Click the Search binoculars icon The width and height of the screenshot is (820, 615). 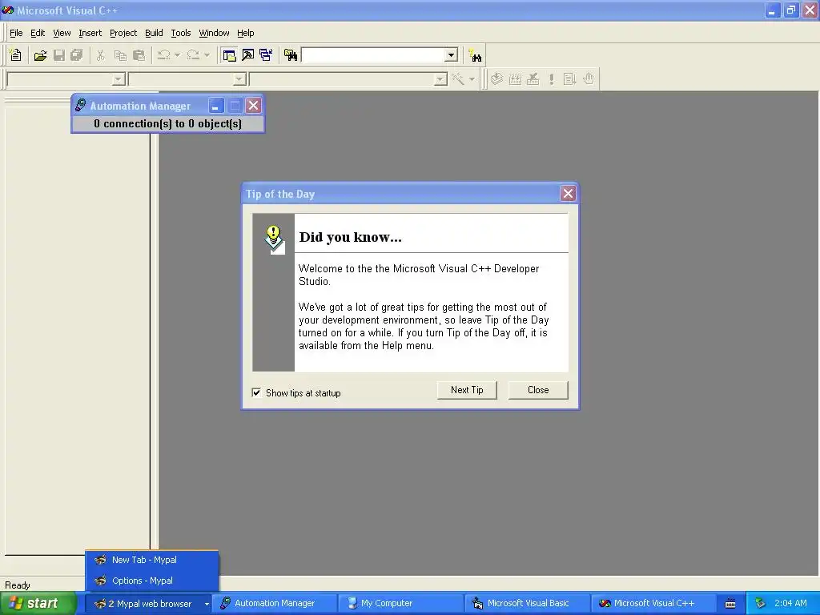pos(475,55)
